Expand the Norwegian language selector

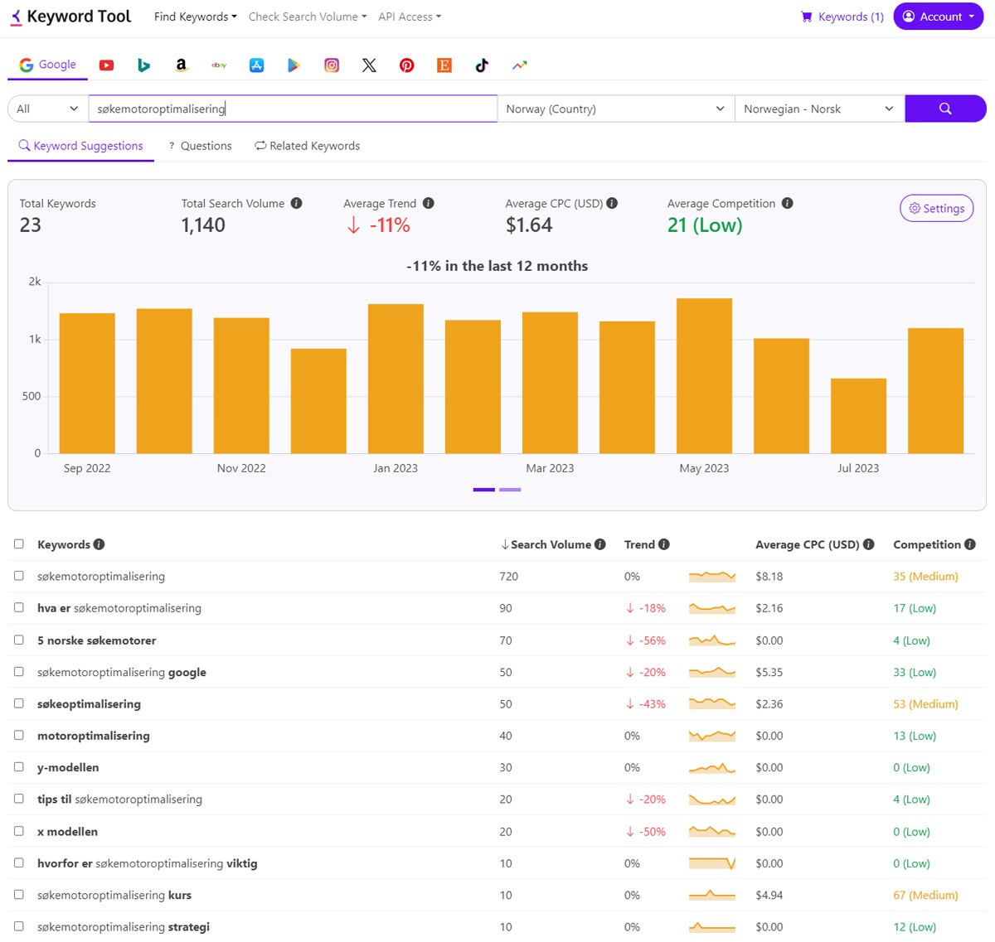[818, 109]
